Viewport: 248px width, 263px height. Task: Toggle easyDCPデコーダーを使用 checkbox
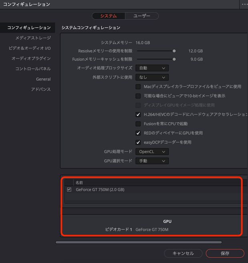pyautogui.click(x=138, y=143)
